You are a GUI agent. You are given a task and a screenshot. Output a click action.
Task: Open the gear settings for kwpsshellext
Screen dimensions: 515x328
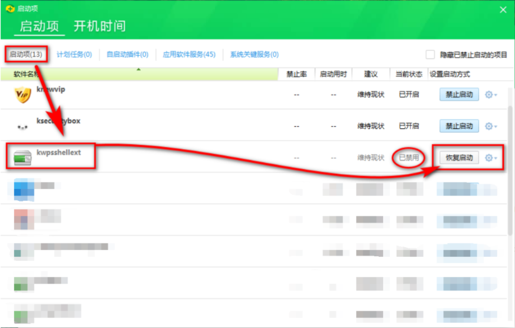(x=491, y=158)
